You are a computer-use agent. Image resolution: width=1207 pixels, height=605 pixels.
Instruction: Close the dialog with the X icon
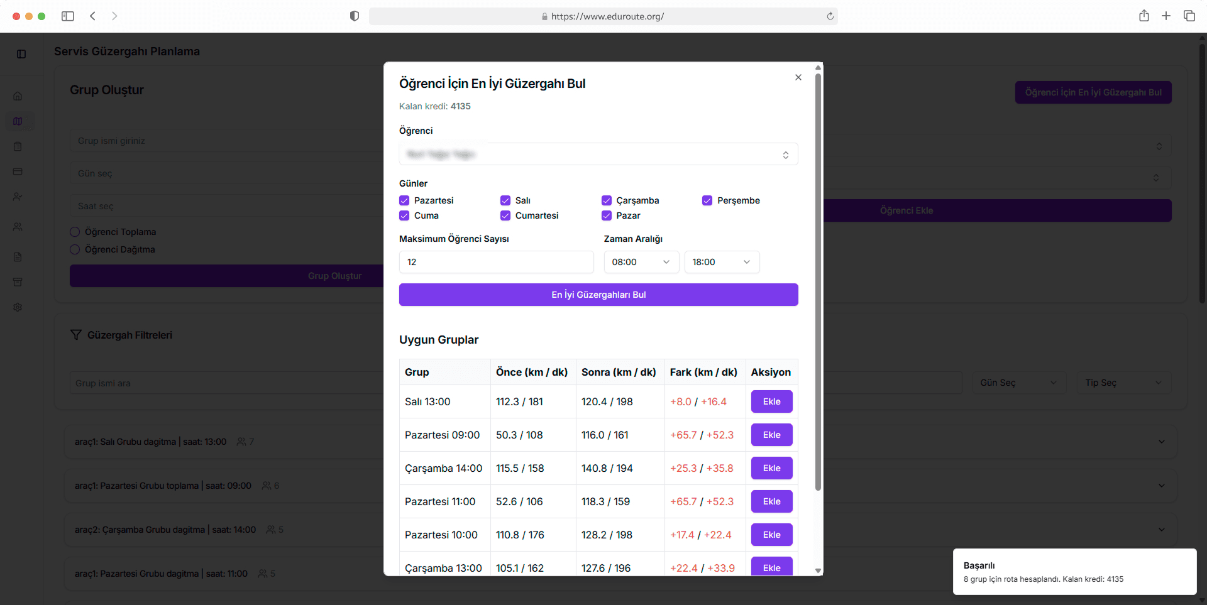[798, 77]
